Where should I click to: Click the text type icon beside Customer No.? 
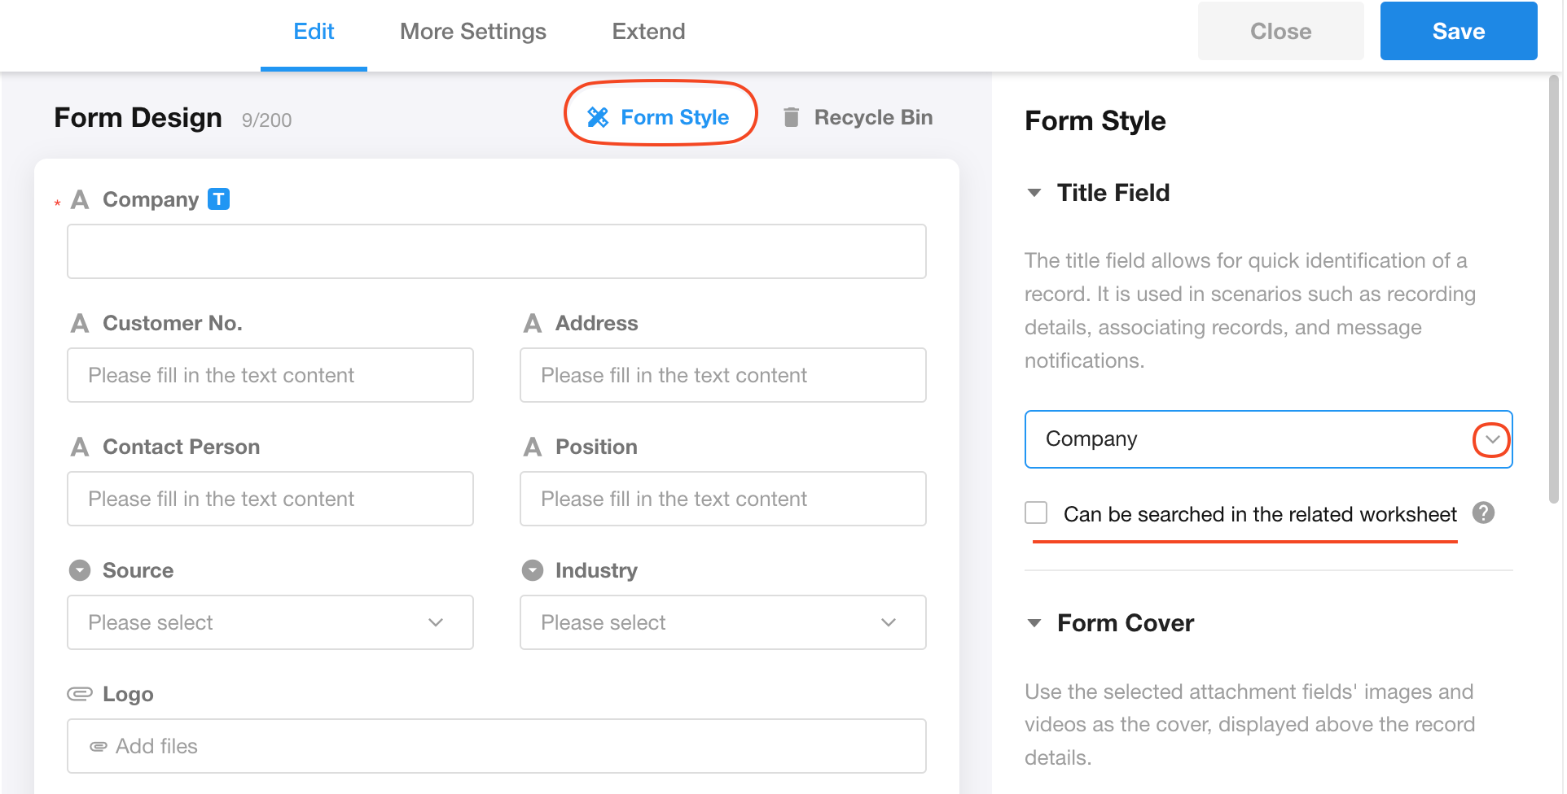pyautogui.click(x=80, y=324)
